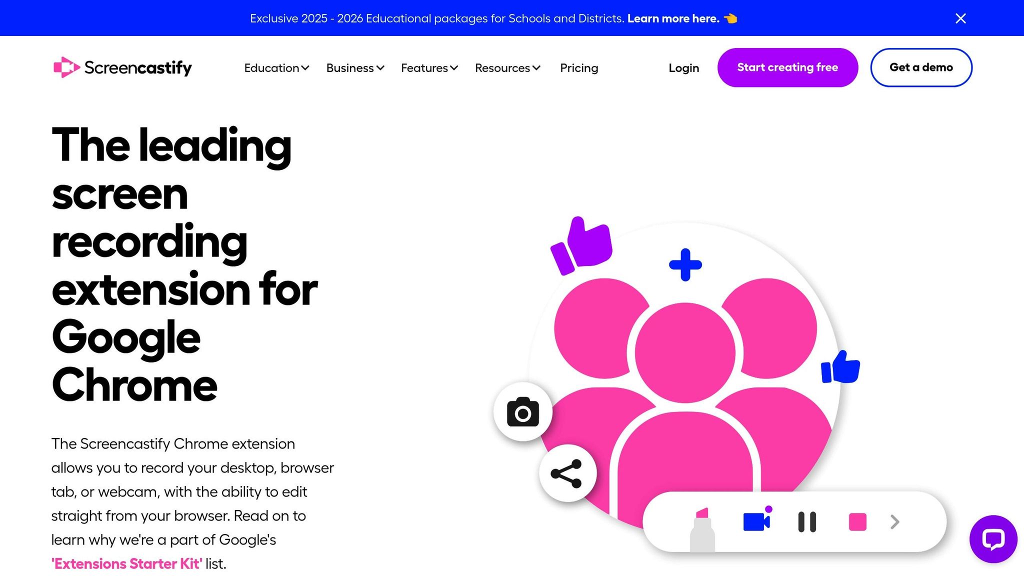The width and height of the screenshot is (1024, 576).
Task: Click the gray right chevron in recording toolbar
Action: pyautogui.click(x=895, y=522)
